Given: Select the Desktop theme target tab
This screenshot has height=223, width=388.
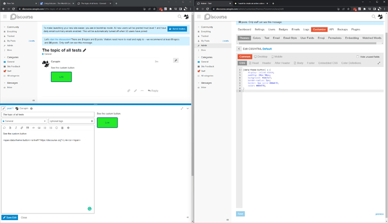Looking at the screenshot, I should (x=261, y=57).
